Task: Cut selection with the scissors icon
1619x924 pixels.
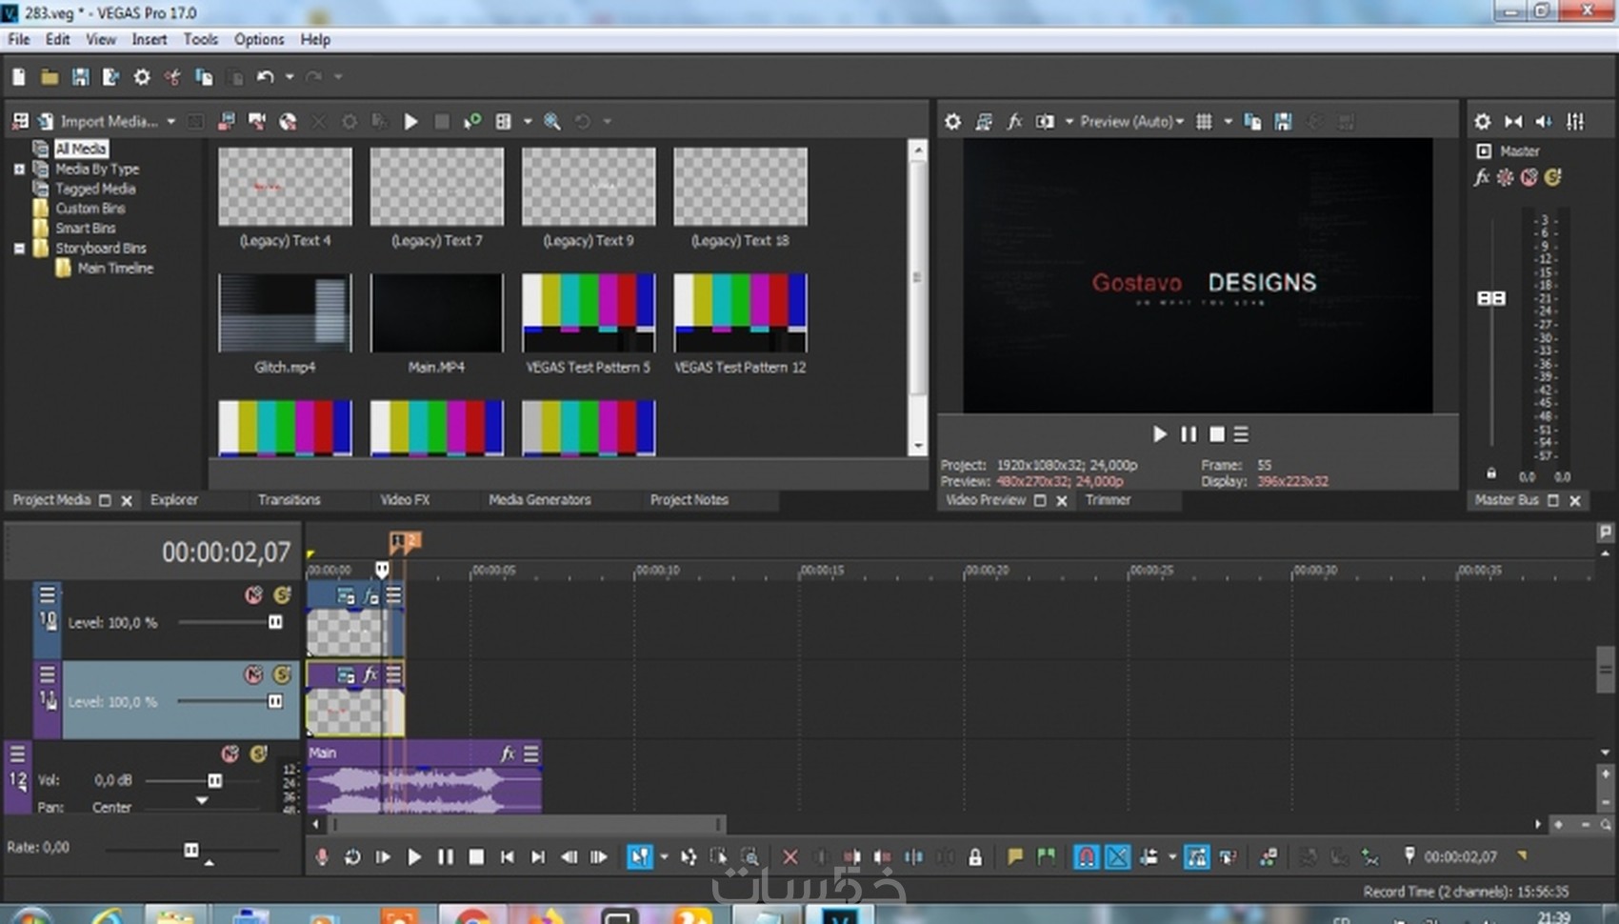Action: tap(172, 77)
